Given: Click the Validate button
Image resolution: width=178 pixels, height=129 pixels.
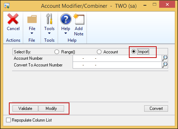Looking at the screenshot, I should (x=25, y=109).
